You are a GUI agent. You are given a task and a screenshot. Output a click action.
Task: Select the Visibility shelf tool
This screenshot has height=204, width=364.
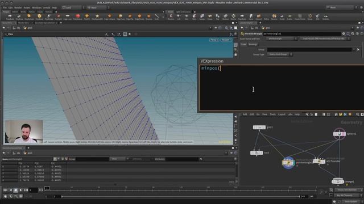pos(326,16)
